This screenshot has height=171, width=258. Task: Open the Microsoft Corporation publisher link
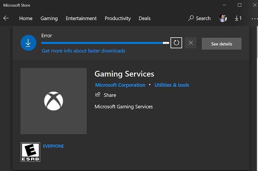[x=120, y=85]
